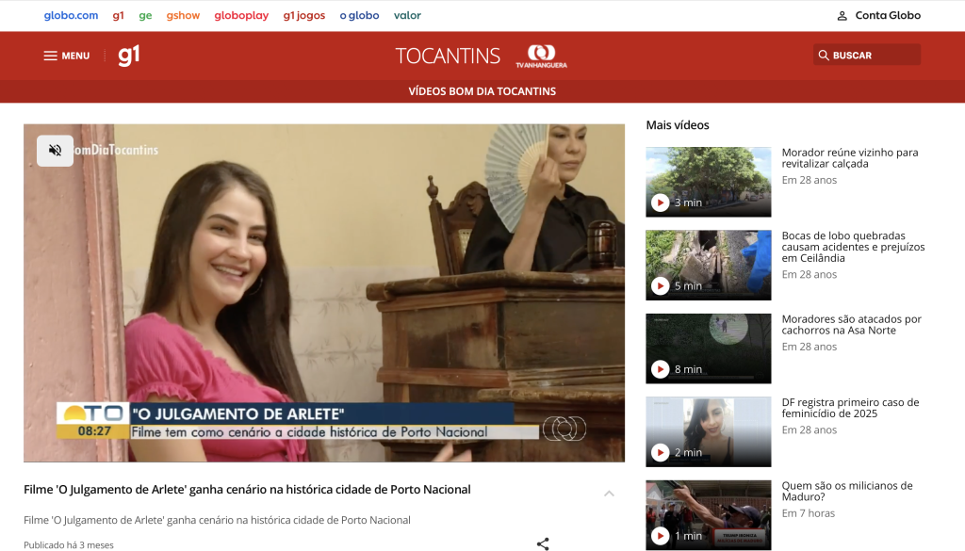Go to globo.com in top bar
965x551 pixels.
tap(71, 15)
